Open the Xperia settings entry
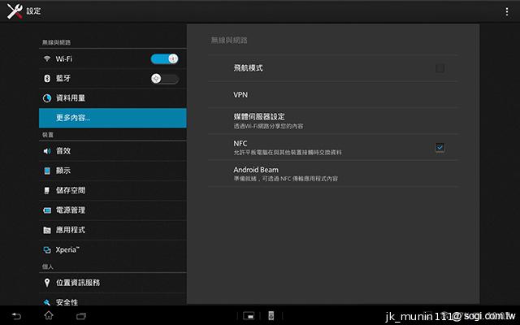The image size is (520, 325). coord(112,249)
